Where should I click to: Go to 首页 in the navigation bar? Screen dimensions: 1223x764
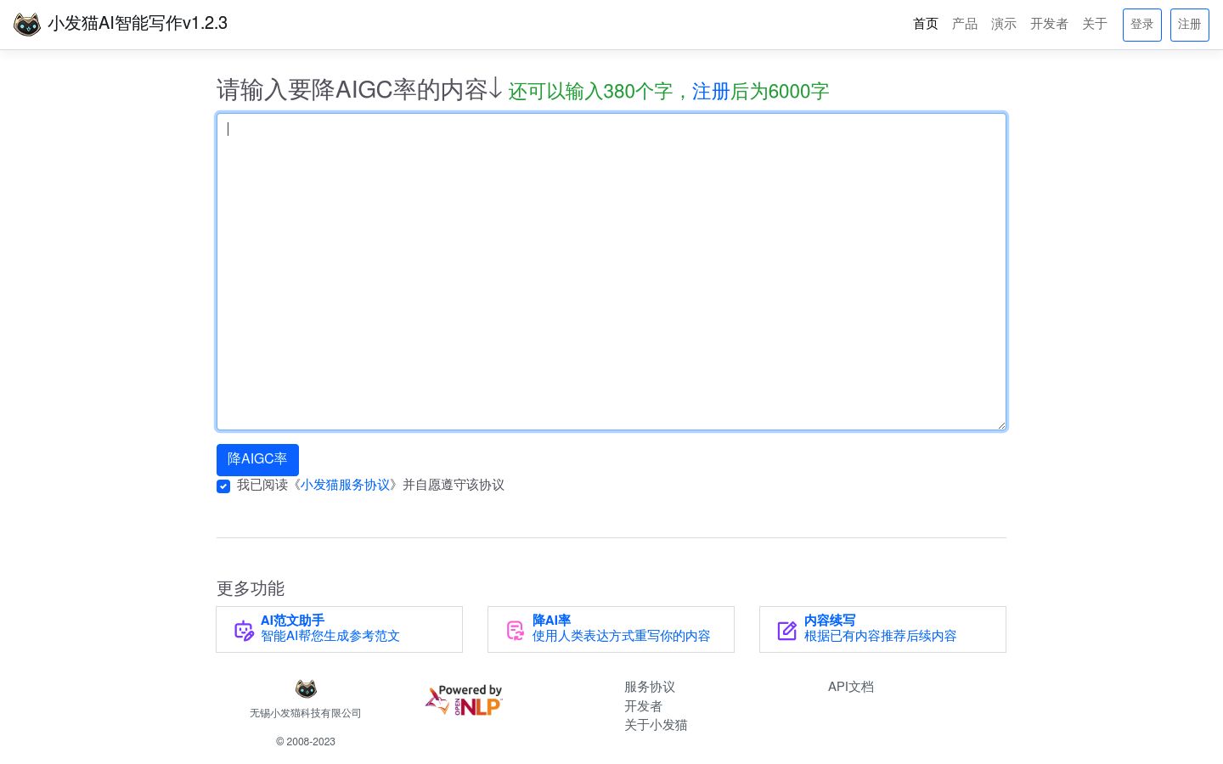point(926,24)
